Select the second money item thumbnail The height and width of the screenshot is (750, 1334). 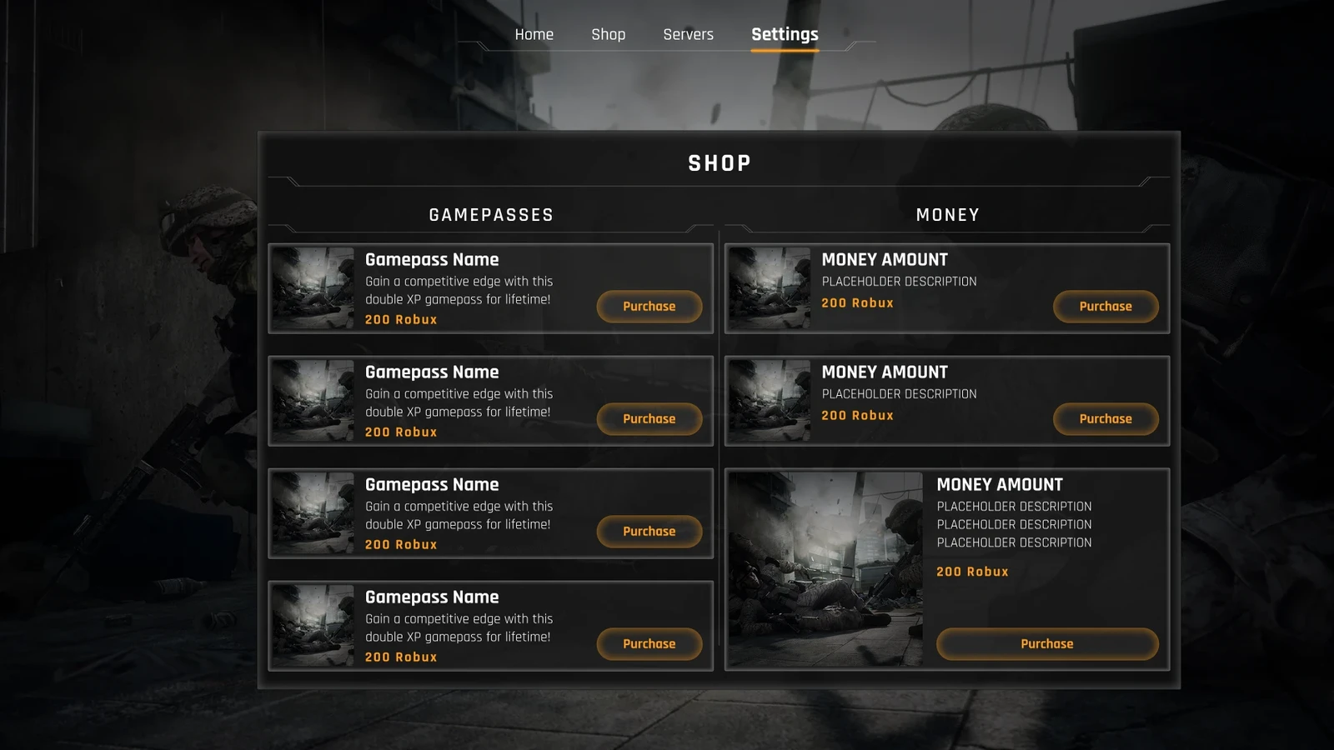point(770,401)
